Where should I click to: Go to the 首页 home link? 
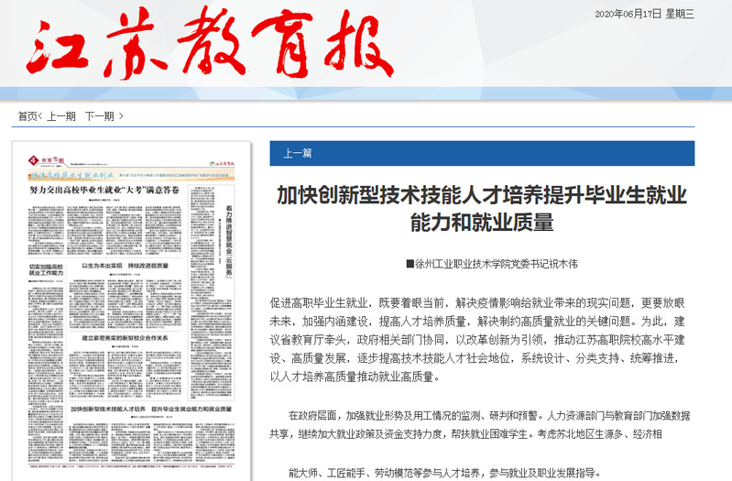point(27,116)
